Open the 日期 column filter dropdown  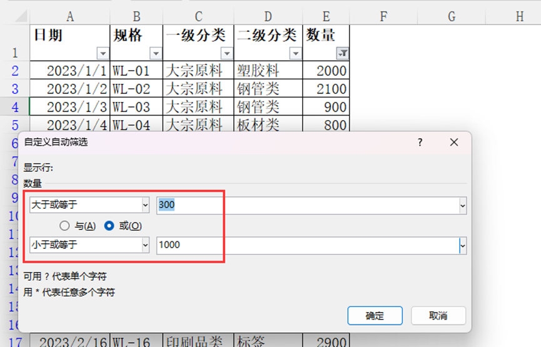click(x=103, y=54)
